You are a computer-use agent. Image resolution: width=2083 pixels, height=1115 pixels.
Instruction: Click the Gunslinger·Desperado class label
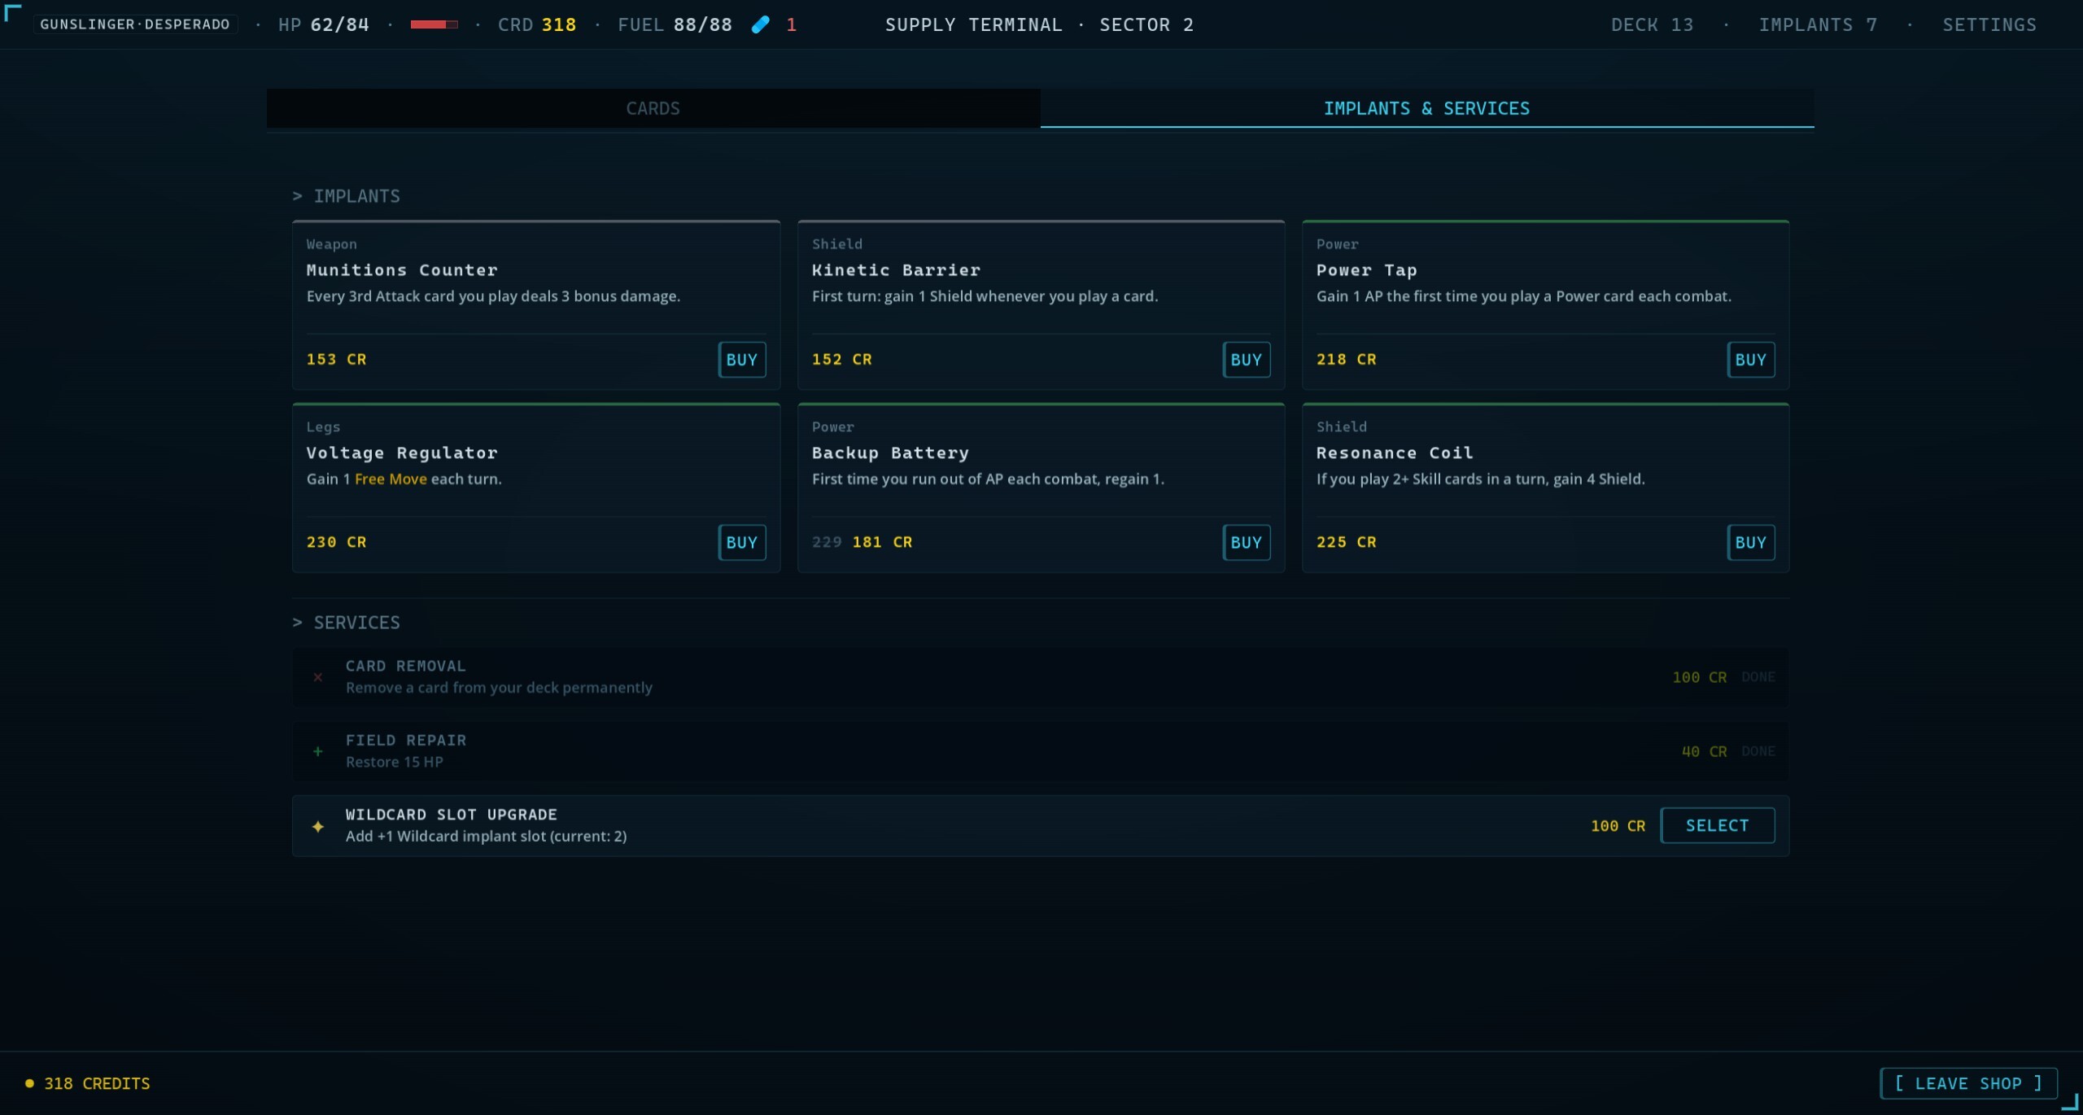coord(135,24)
